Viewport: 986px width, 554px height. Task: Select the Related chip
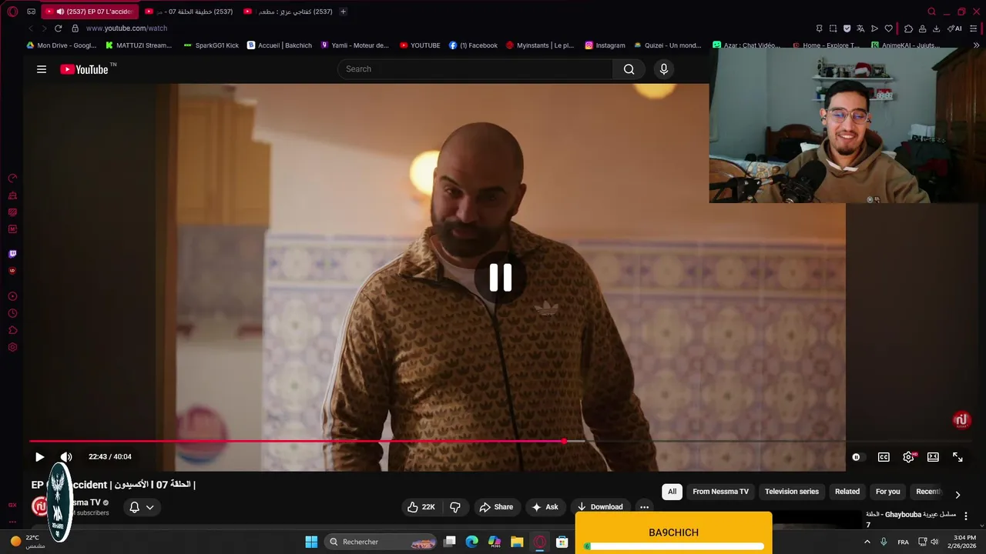[x=847, y=492]
